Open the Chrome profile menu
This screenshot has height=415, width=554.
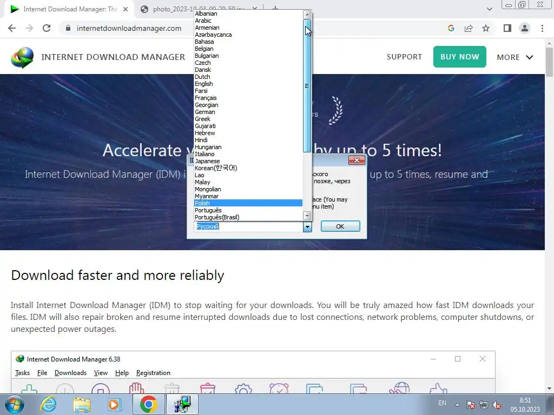pos(525,28)
